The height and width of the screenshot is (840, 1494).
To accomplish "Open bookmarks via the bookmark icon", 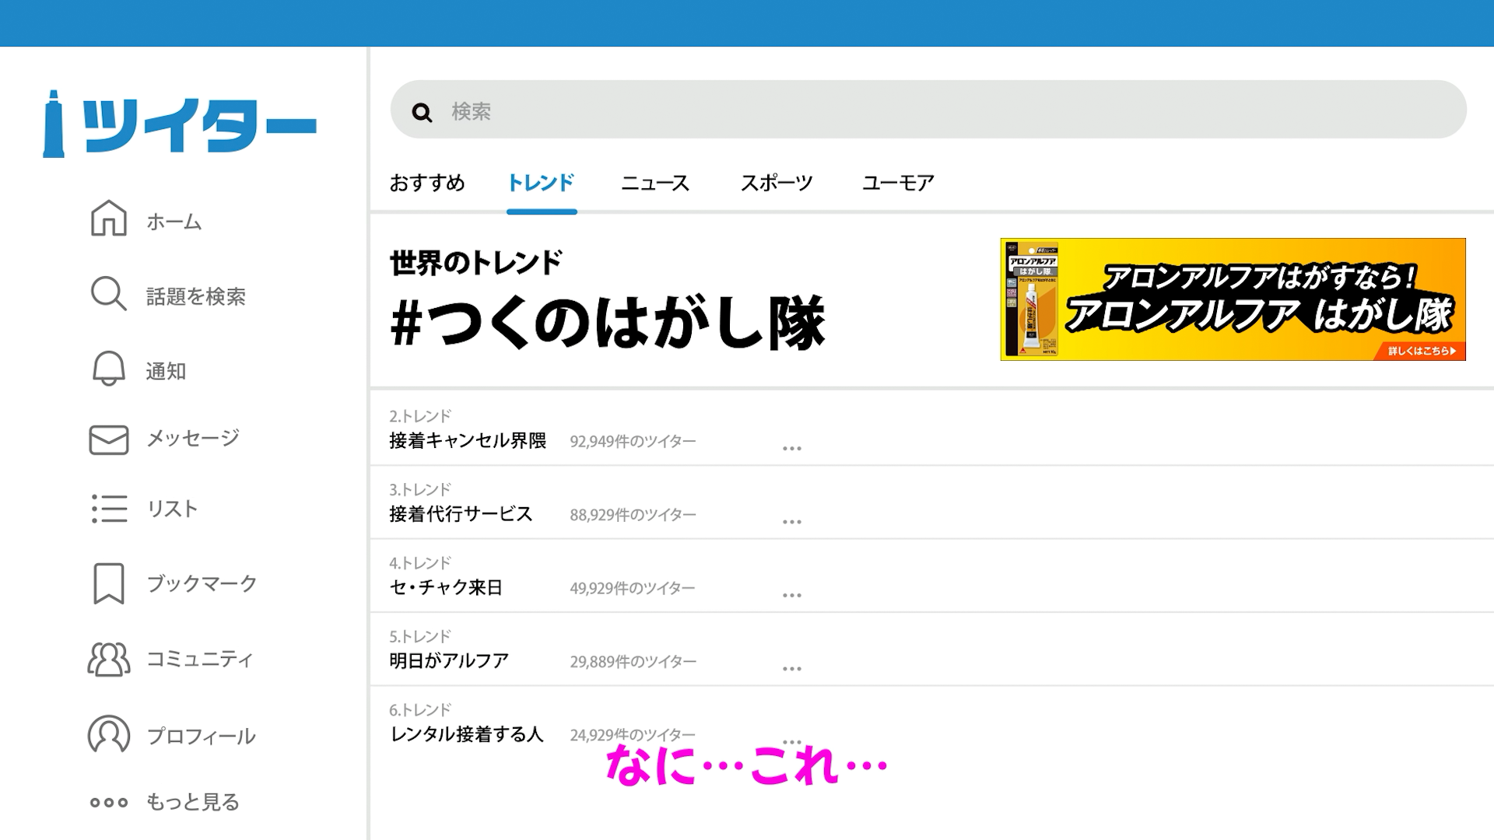I will [108, 583].
